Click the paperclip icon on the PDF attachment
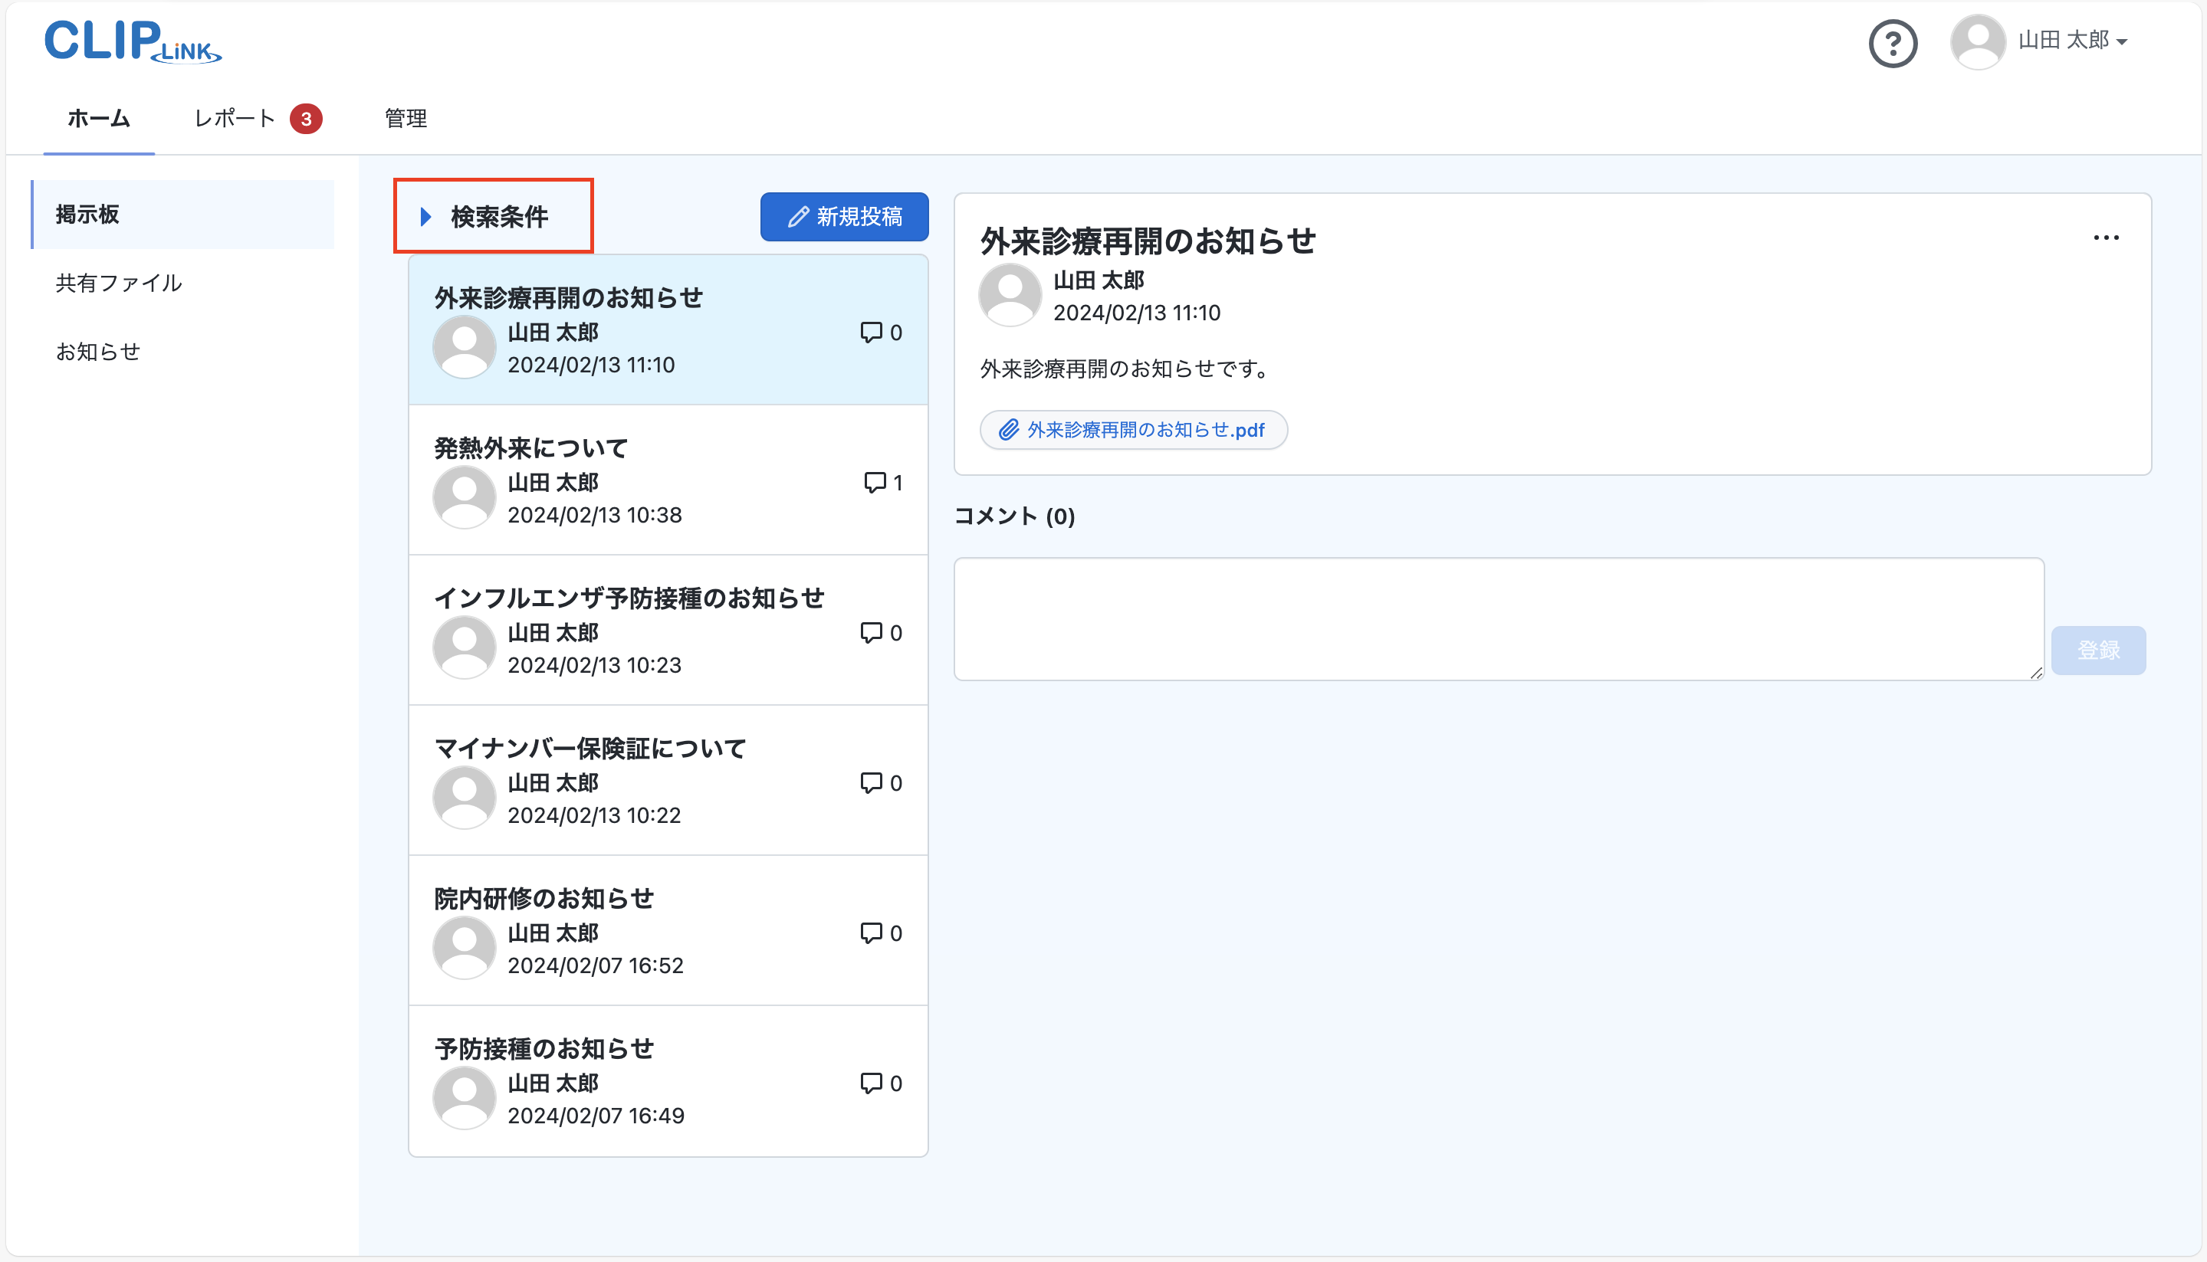The width and height of the screenshot is (2207, 1262). tap(1008, 430)
